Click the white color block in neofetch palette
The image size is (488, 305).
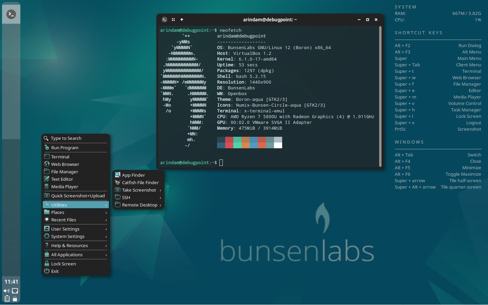pos(278,146)
